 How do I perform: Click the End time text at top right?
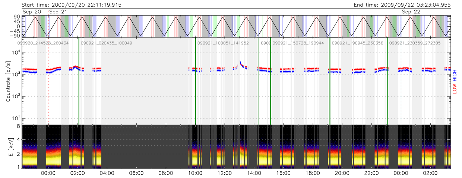click(403, 5)
